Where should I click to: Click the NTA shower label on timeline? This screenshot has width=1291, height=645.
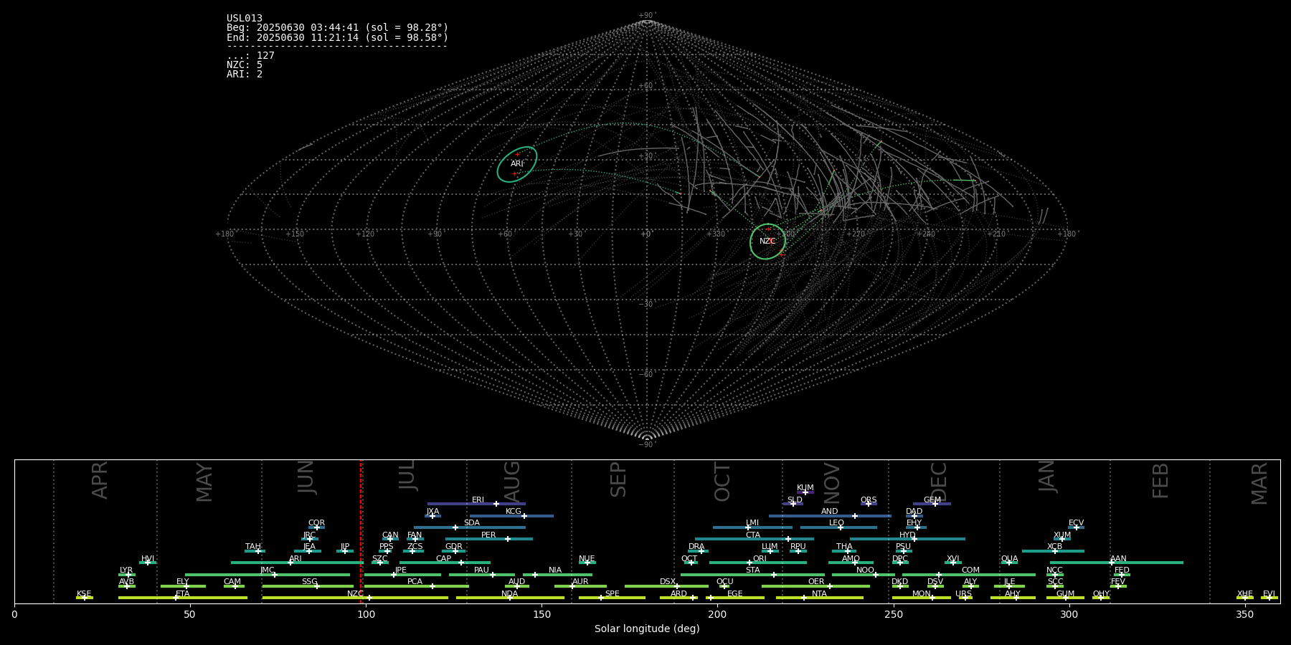pyautogui.click(x=819, y=594)
